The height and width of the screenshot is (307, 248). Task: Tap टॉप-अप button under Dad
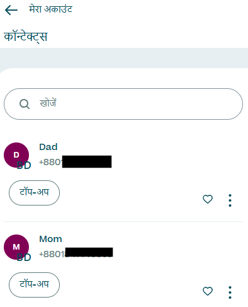[34, 193]
